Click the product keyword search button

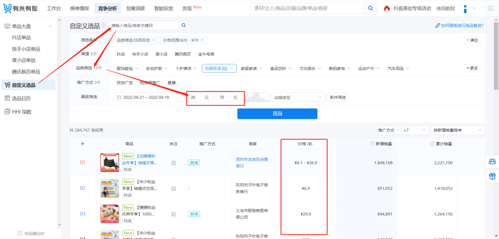click(183, 25)
